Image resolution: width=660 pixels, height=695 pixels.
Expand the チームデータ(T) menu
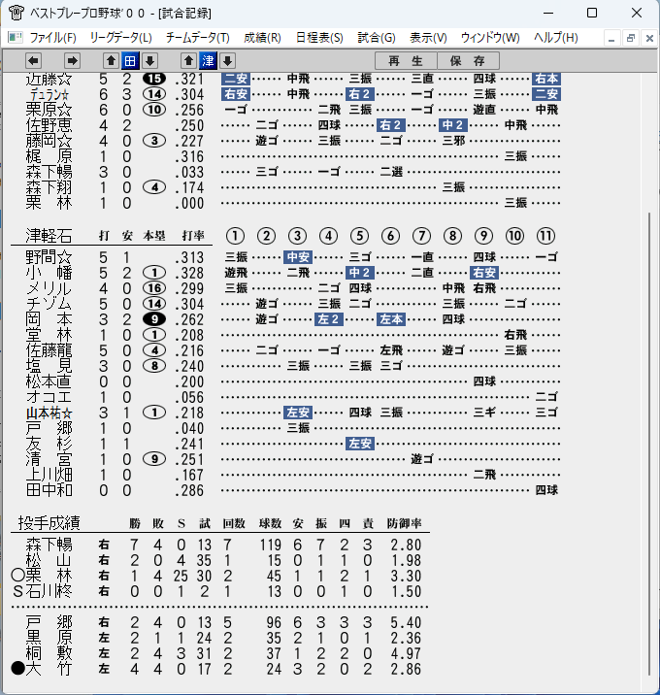tap(198, 38)
